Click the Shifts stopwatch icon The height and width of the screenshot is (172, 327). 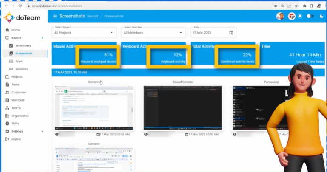[x=7, y=124]
